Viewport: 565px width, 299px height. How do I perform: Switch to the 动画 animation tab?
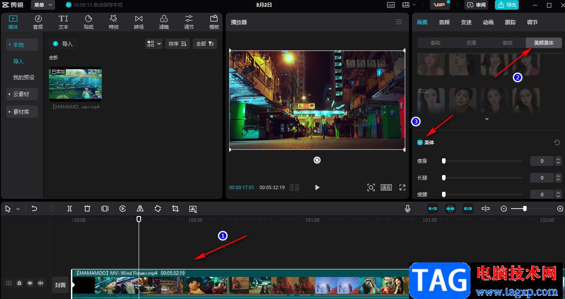488,22
